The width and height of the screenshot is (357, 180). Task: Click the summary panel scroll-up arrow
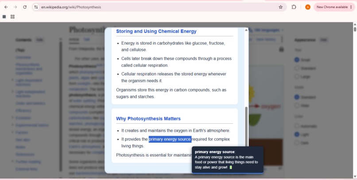click(246, 30)
